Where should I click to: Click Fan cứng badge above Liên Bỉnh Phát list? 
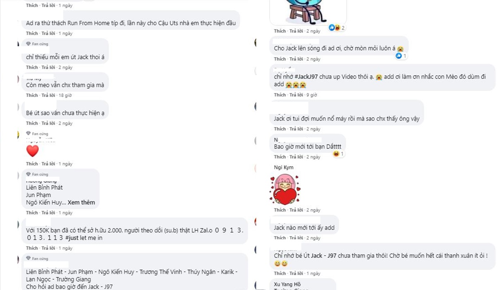point(37,174)
